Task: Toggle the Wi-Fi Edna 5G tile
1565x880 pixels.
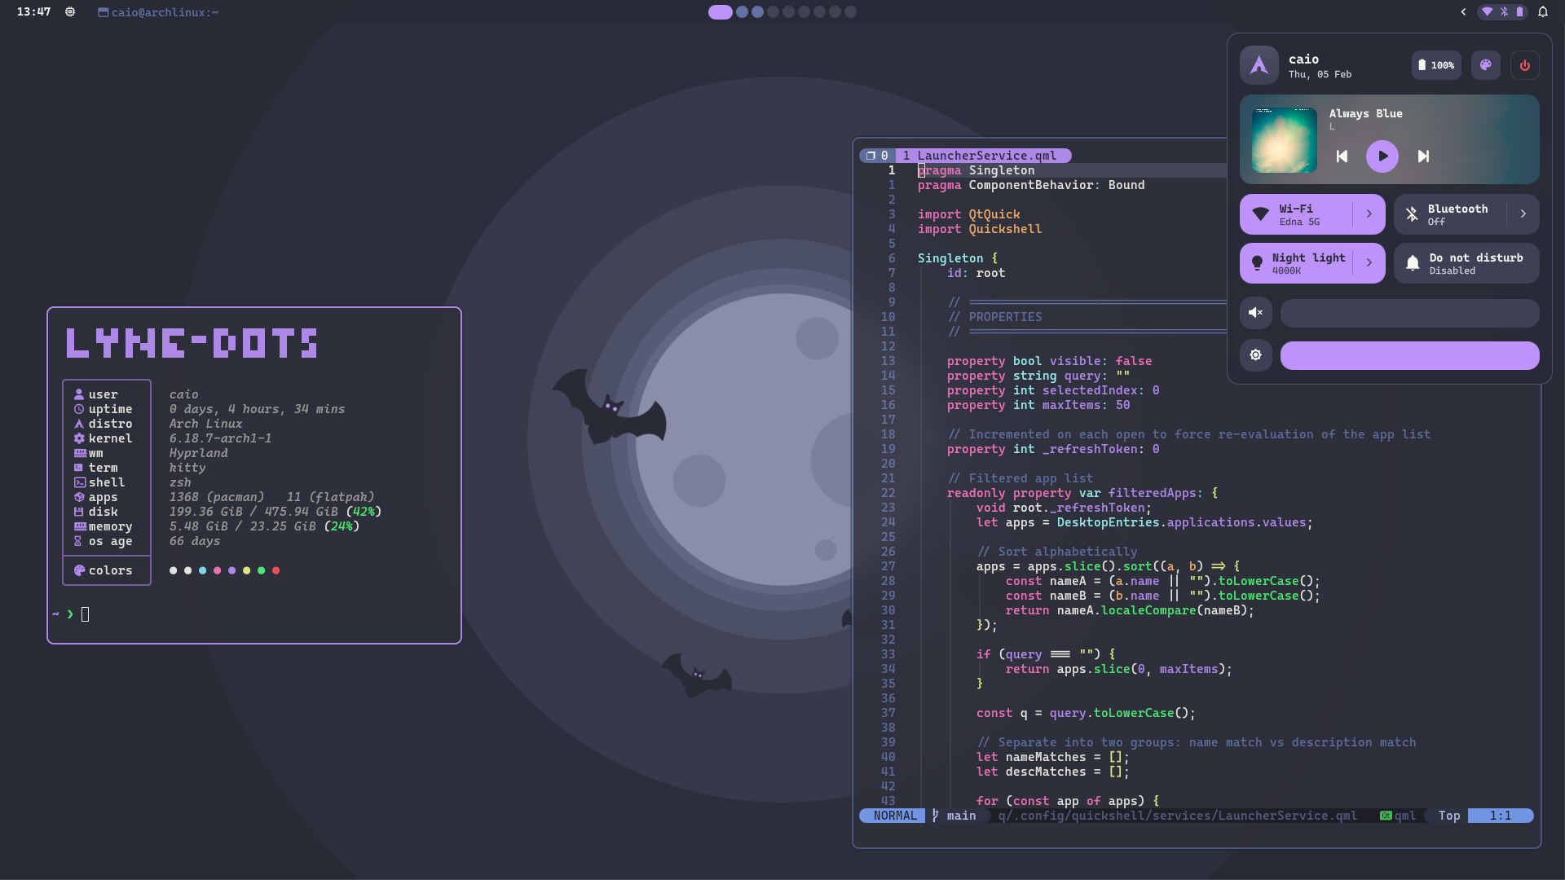Action: coord(1296,214)
